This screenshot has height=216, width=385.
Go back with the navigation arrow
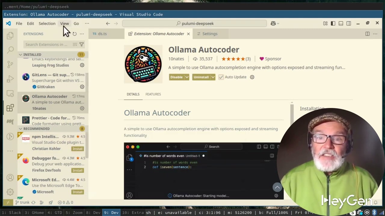(x=108, y=23)
